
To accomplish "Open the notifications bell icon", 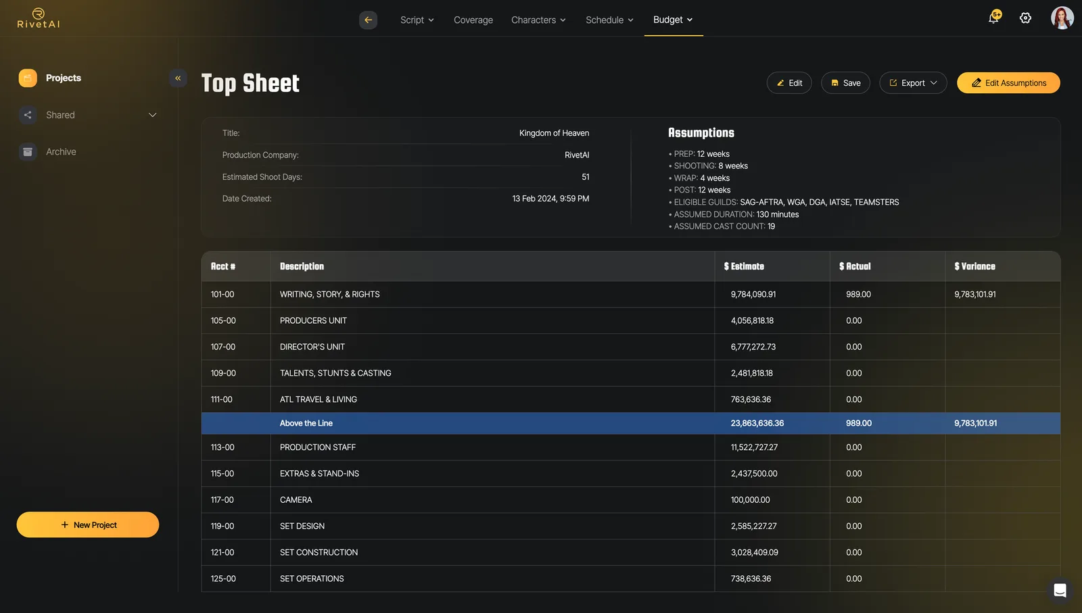I will (x=994, y=18).
